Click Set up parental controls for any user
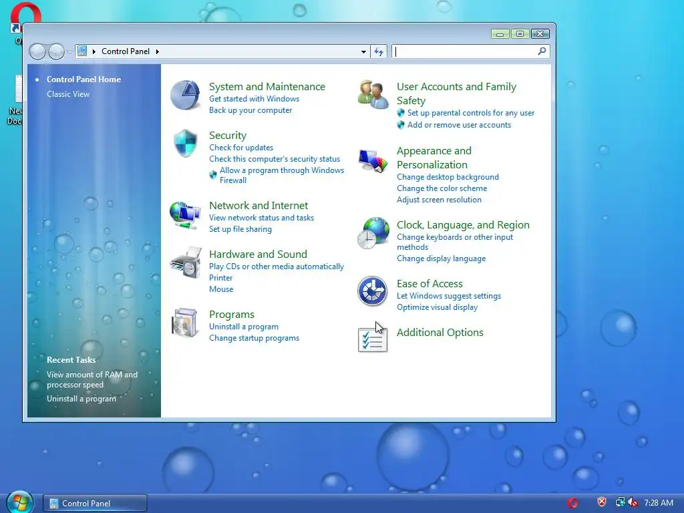The image size is (684, 513). pyautogui.click(x=471, y=112)
